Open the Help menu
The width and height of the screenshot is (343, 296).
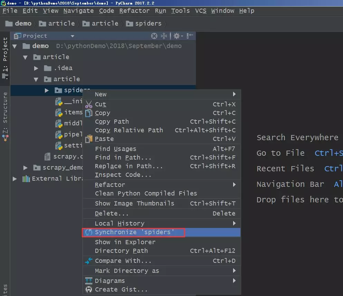coord(247,11)
